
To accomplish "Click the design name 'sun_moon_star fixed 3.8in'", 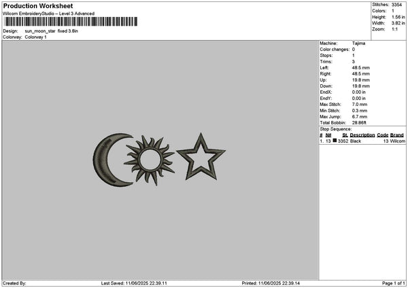I will (51, 31).
